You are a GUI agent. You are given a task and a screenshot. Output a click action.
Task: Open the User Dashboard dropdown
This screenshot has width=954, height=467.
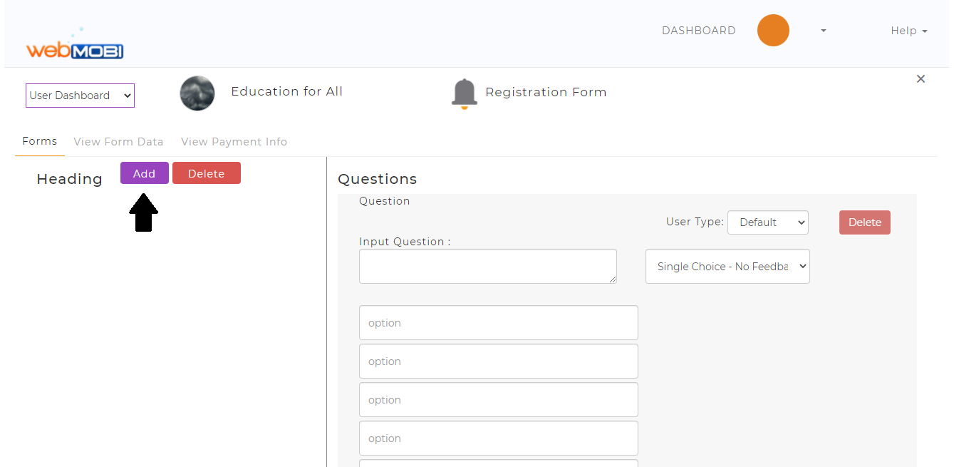click(x=80, y=96)
